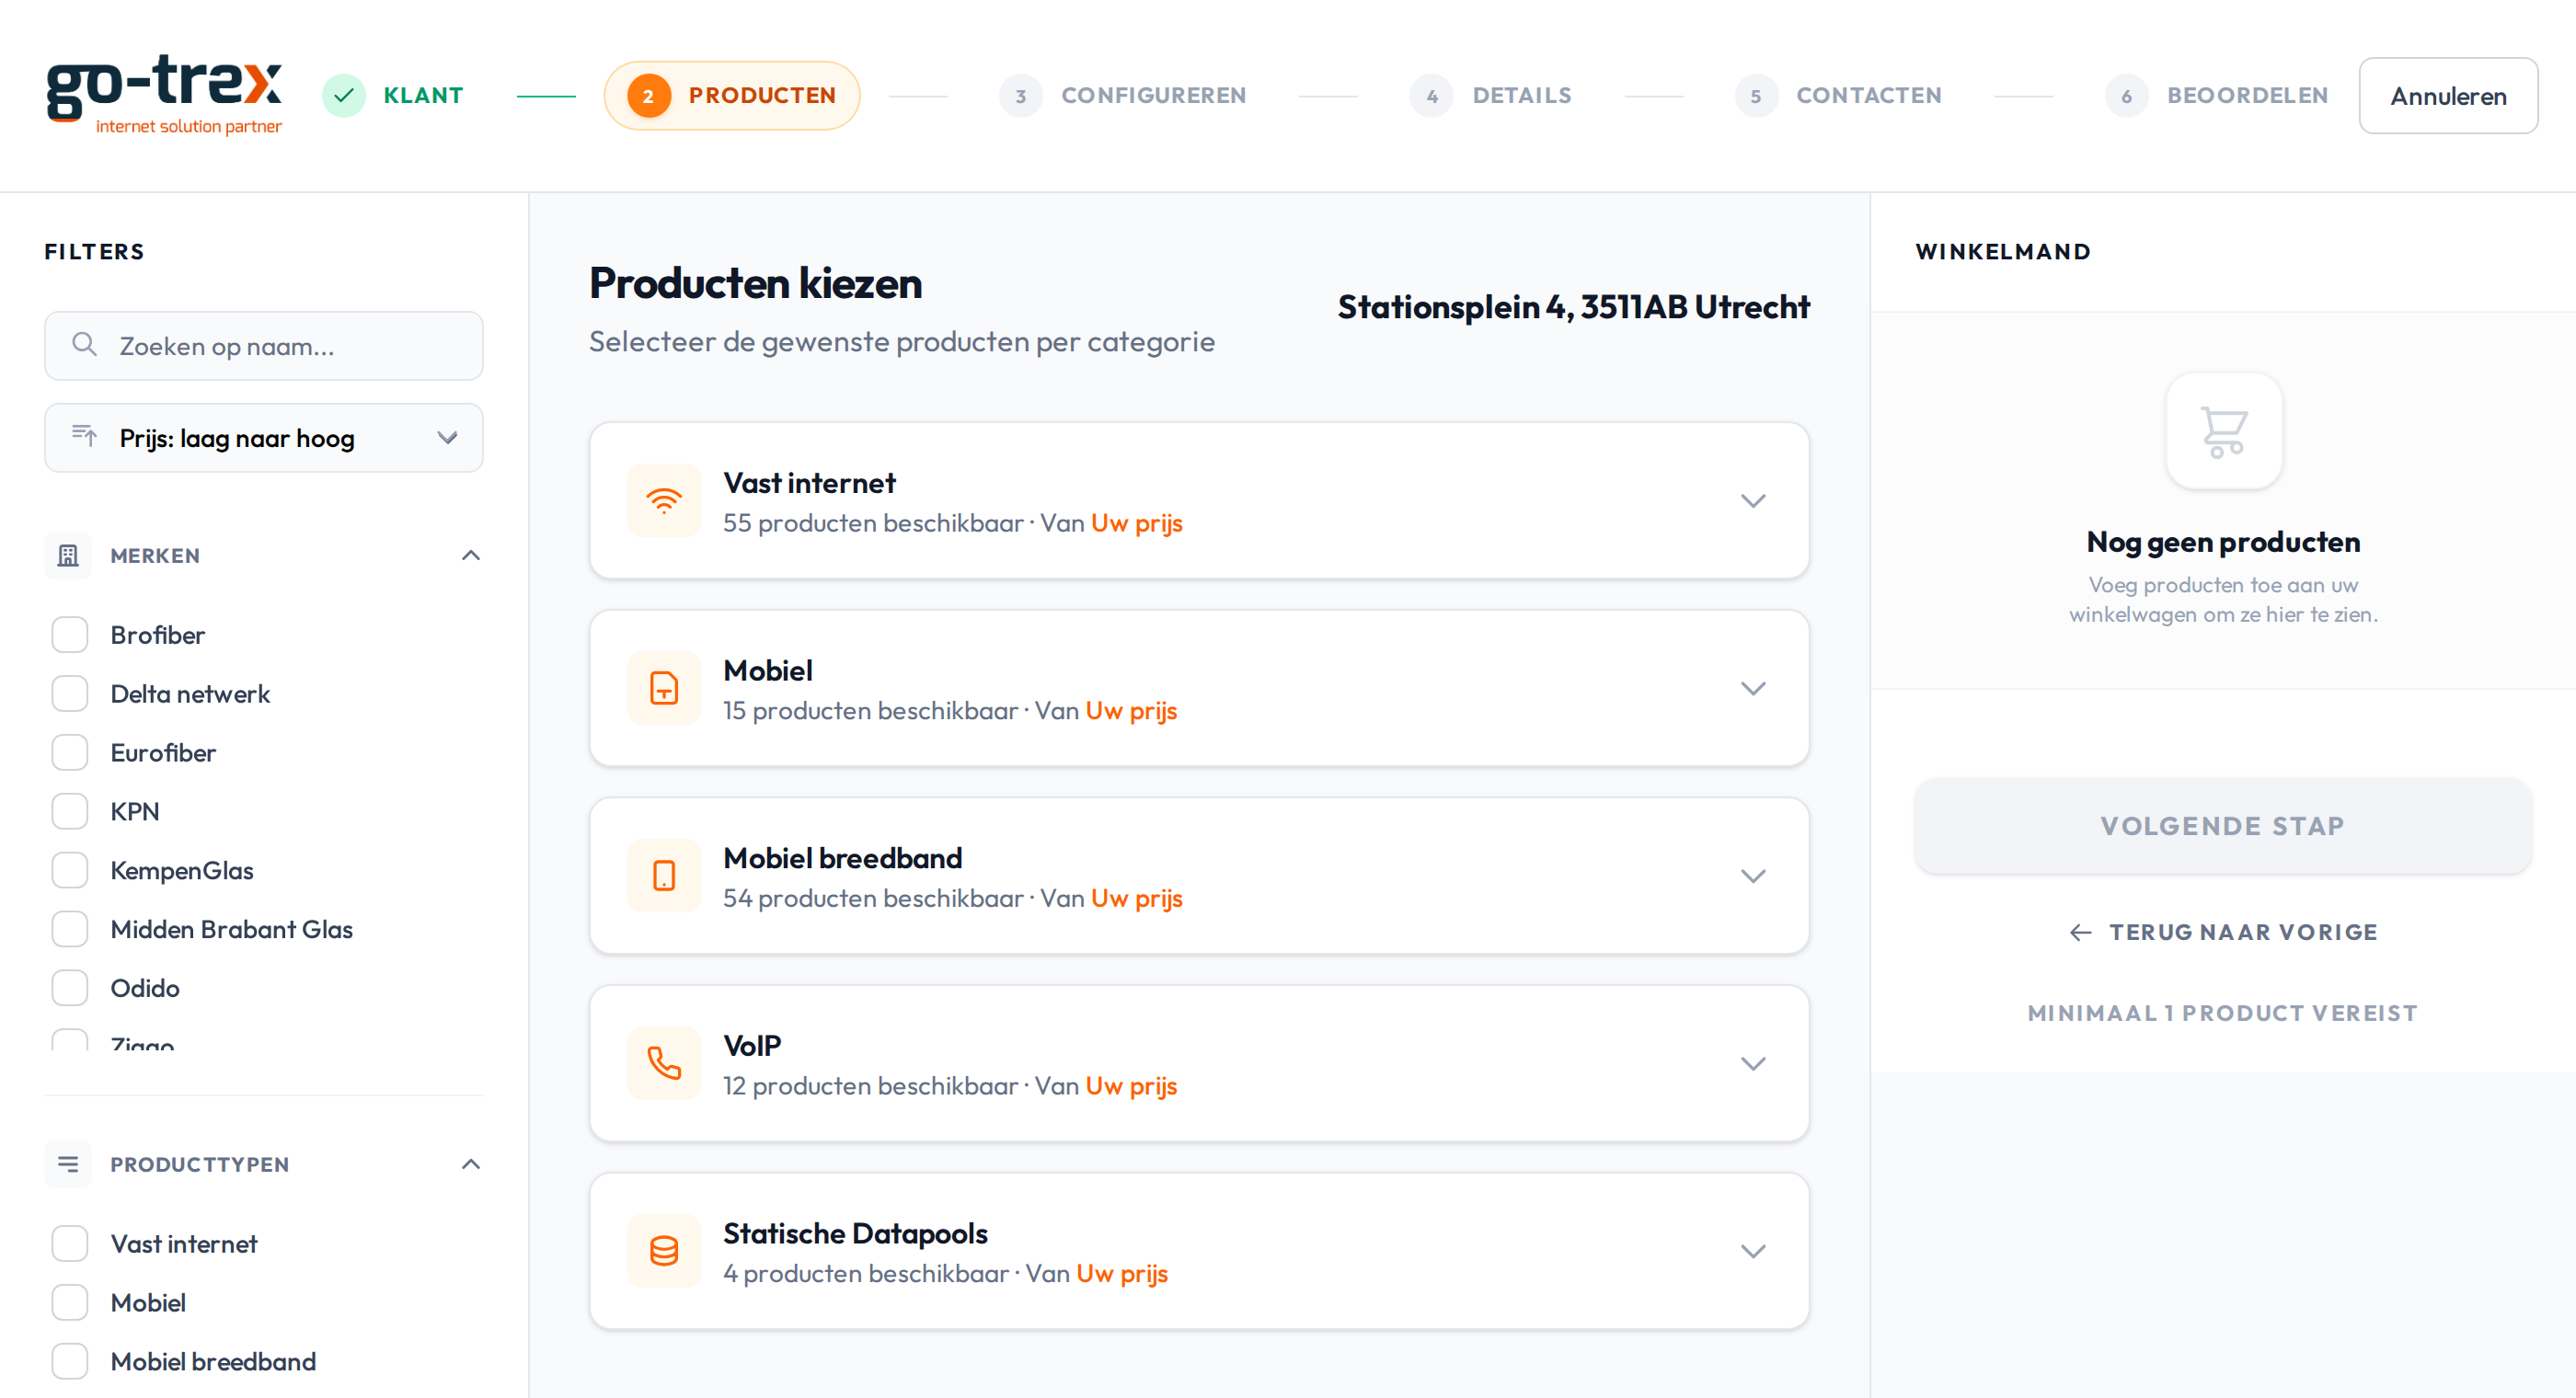Open the Prijs: laag naar hoog dropdown
The image size is (2576, 1398).
(264, 438)
